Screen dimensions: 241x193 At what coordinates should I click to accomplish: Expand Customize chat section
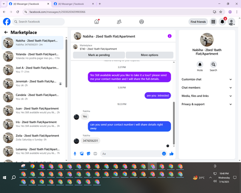coord(207,79)
